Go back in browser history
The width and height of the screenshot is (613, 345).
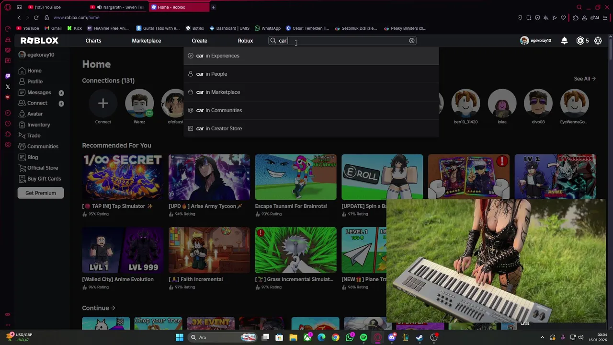click(x=19, y=18)
